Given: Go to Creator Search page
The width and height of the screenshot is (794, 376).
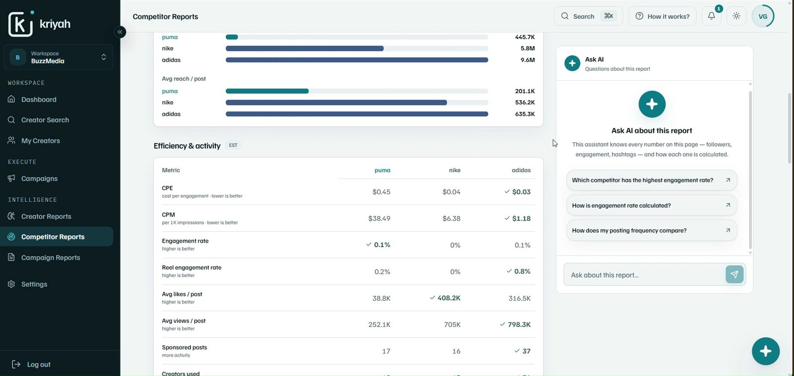Looking at the screenshot, I should [57, 120].
